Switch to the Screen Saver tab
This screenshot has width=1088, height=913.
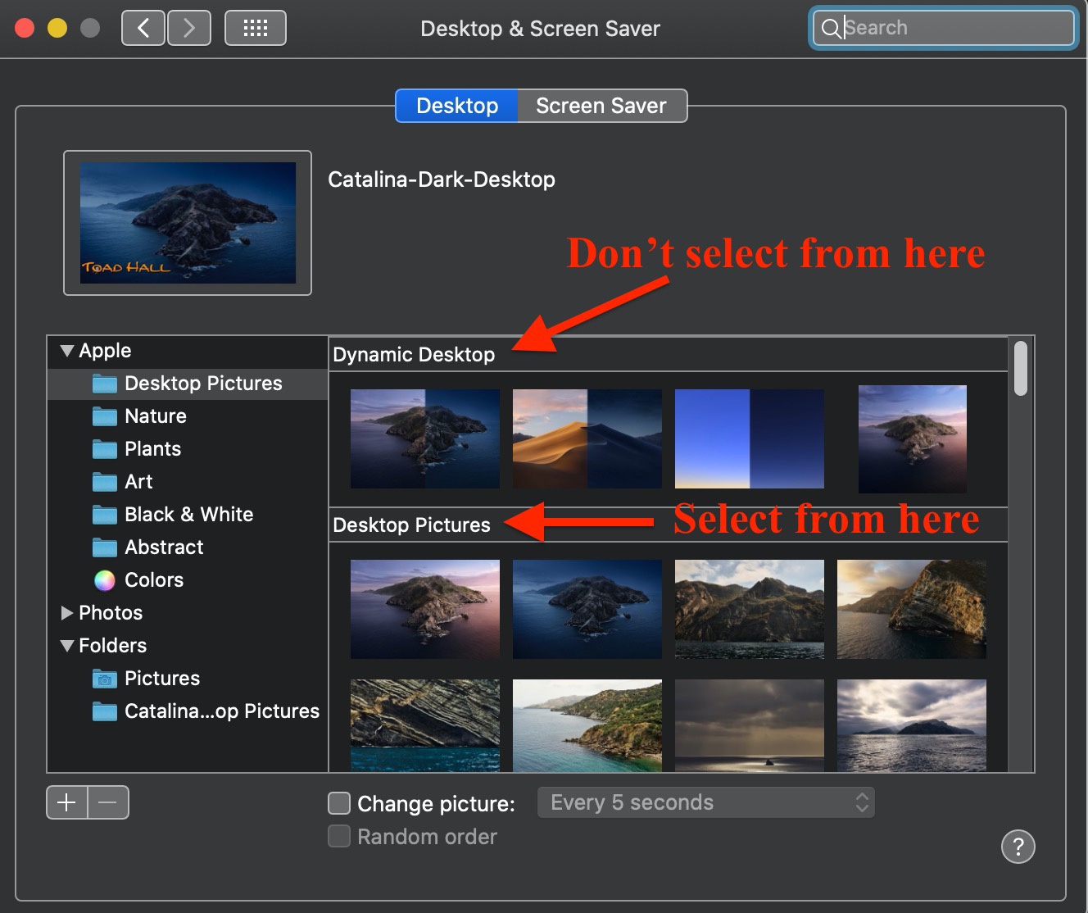click(601, 105)
